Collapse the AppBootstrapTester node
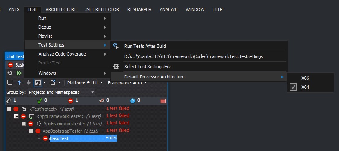Image resolution: width=339 pixels, height=151 pixels. pos(31,131)
